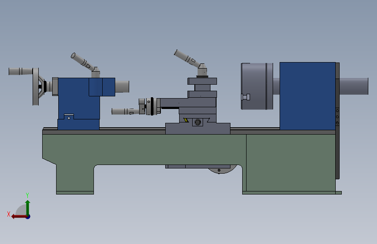
Task: Select the rear spindle shaft
Action: (354, 86)
